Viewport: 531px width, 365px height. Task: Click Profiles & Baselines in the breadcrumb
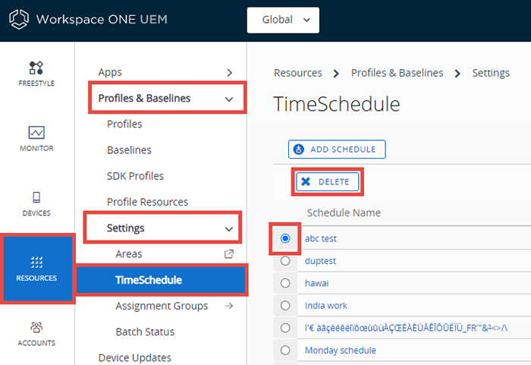click(x=397, y=73)
